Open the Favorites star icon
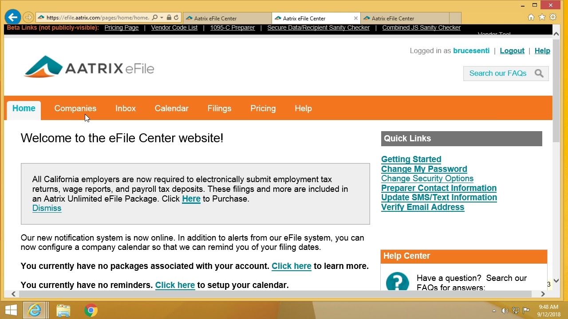The image size is (568, 319). coord(542,17)
